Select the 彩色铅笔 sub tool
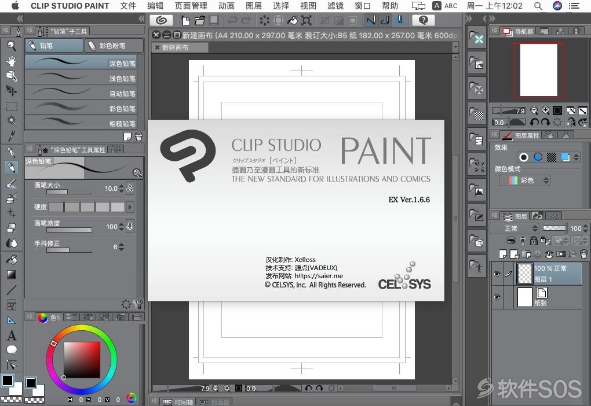 [81, 108]
